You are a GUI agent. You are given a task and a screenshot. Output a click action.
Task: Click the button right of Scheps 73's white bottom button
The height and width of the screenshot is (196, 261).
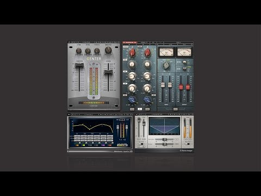[147, 109]
